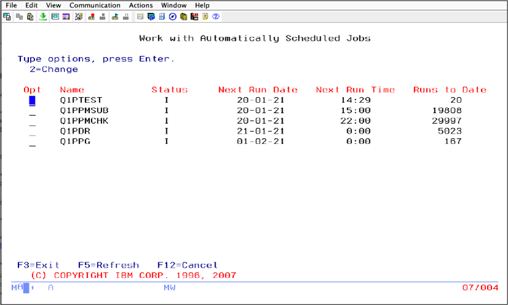
Task: Open the Communication menu
Action: pos(95,6)
